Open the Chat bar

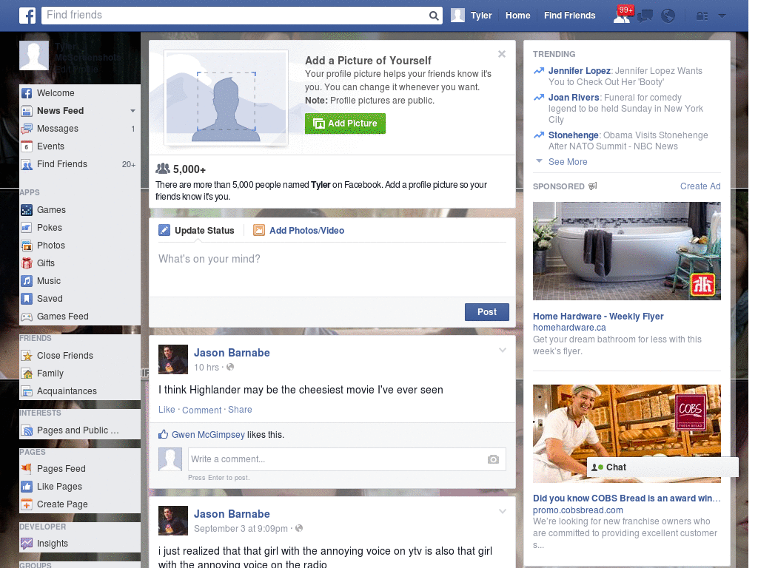tap(663, 467)
